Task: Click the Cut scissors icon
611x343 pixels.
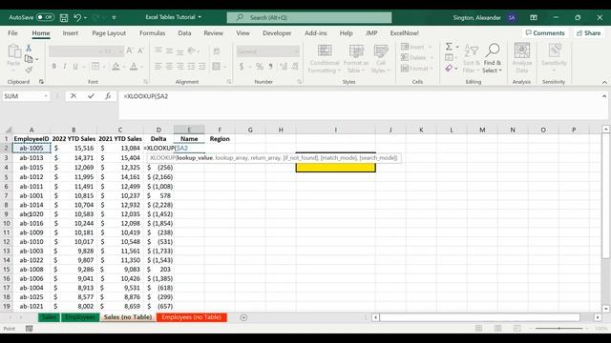Action: (29, 49)
